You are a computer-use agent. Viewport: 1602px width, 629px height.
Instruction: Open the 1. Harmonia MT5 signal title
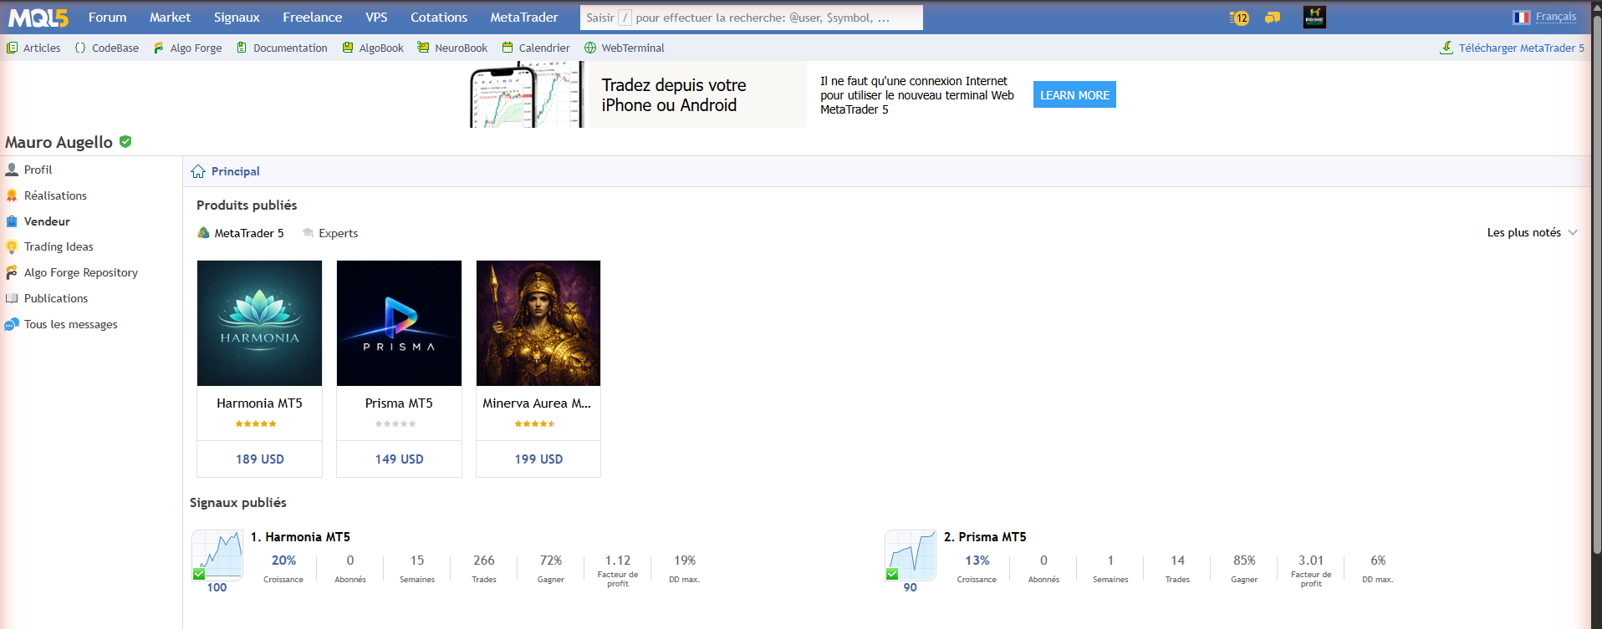click(x=300, y=537)
